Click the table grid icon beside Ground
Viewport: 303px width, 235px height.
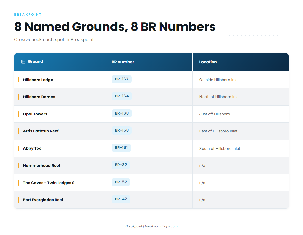23,62
